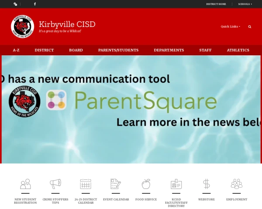Click the Event Calendar checklist icon
Image resolution: width=262 pixels, height=209 pixels.
(116, 184)
